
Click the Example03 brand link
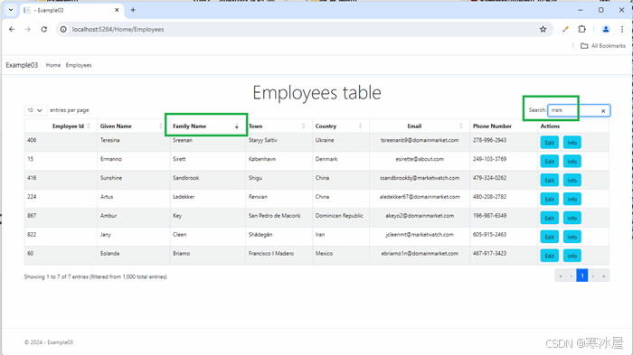pyautogui.click(x=22, y=65)
